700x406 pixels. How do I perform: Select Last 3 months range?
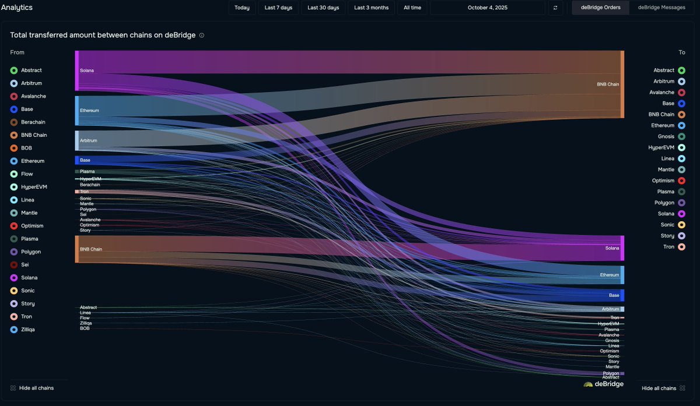[x=372, y=8]
